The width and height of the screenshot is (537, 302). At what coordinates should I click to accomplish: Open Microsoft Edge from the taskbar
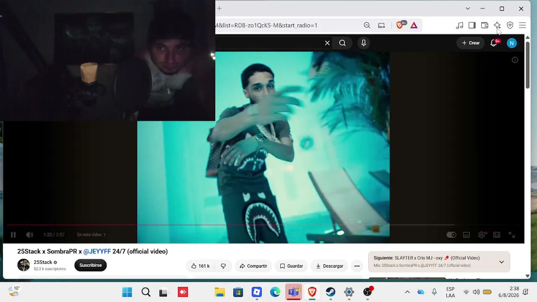275,292
